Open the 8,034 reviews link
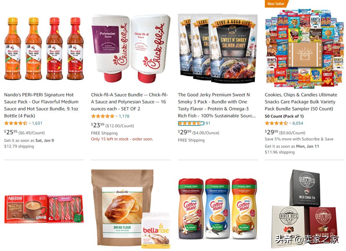This screenshot has width=346, height=251. (x=298, y=123)
